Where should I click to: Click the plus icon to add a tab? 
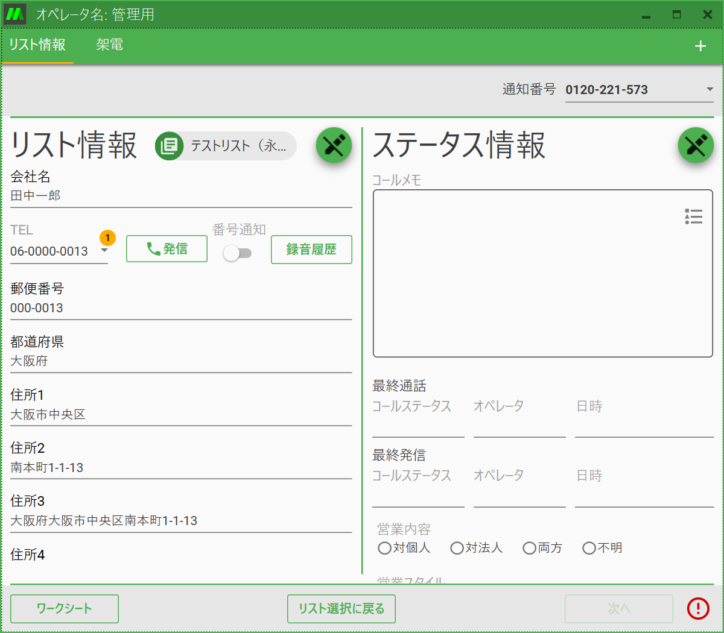700,46
